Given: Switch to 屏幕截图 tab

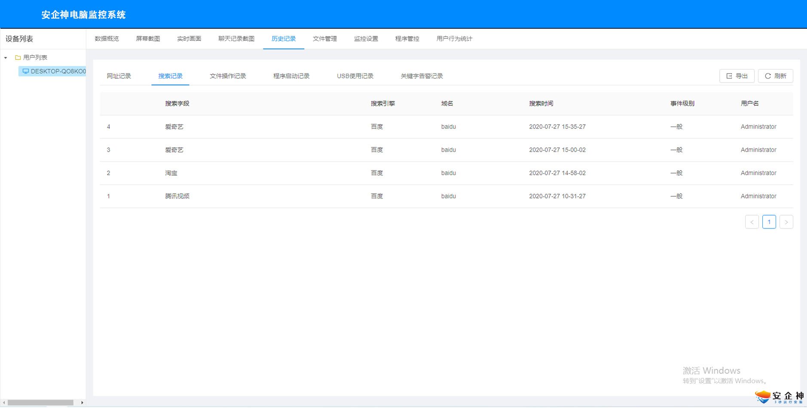Looking at the screenshot, I should click(x=148, y=39).
